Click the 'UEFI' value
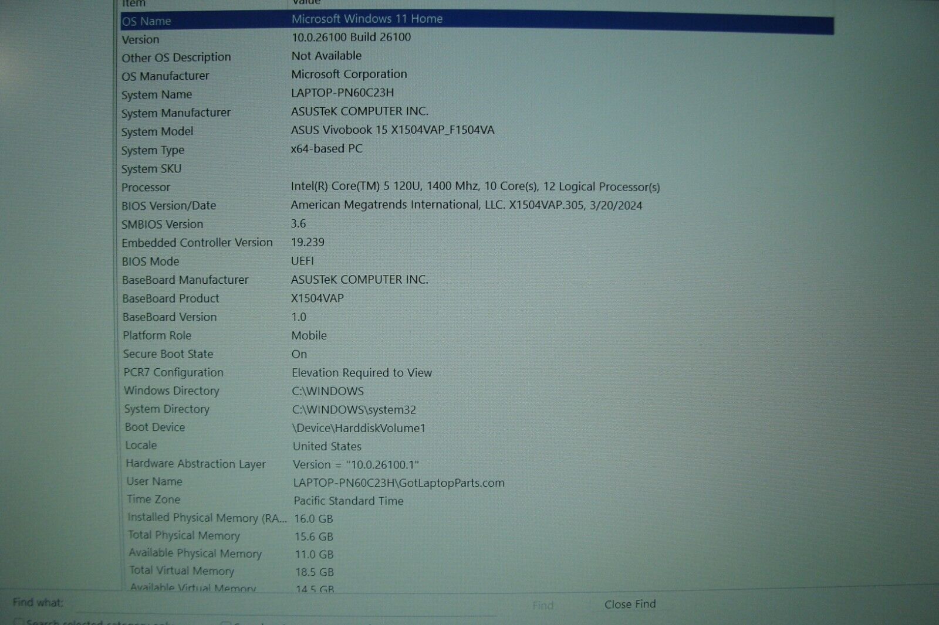The image size is (939, 625). [x=302, y=260]
